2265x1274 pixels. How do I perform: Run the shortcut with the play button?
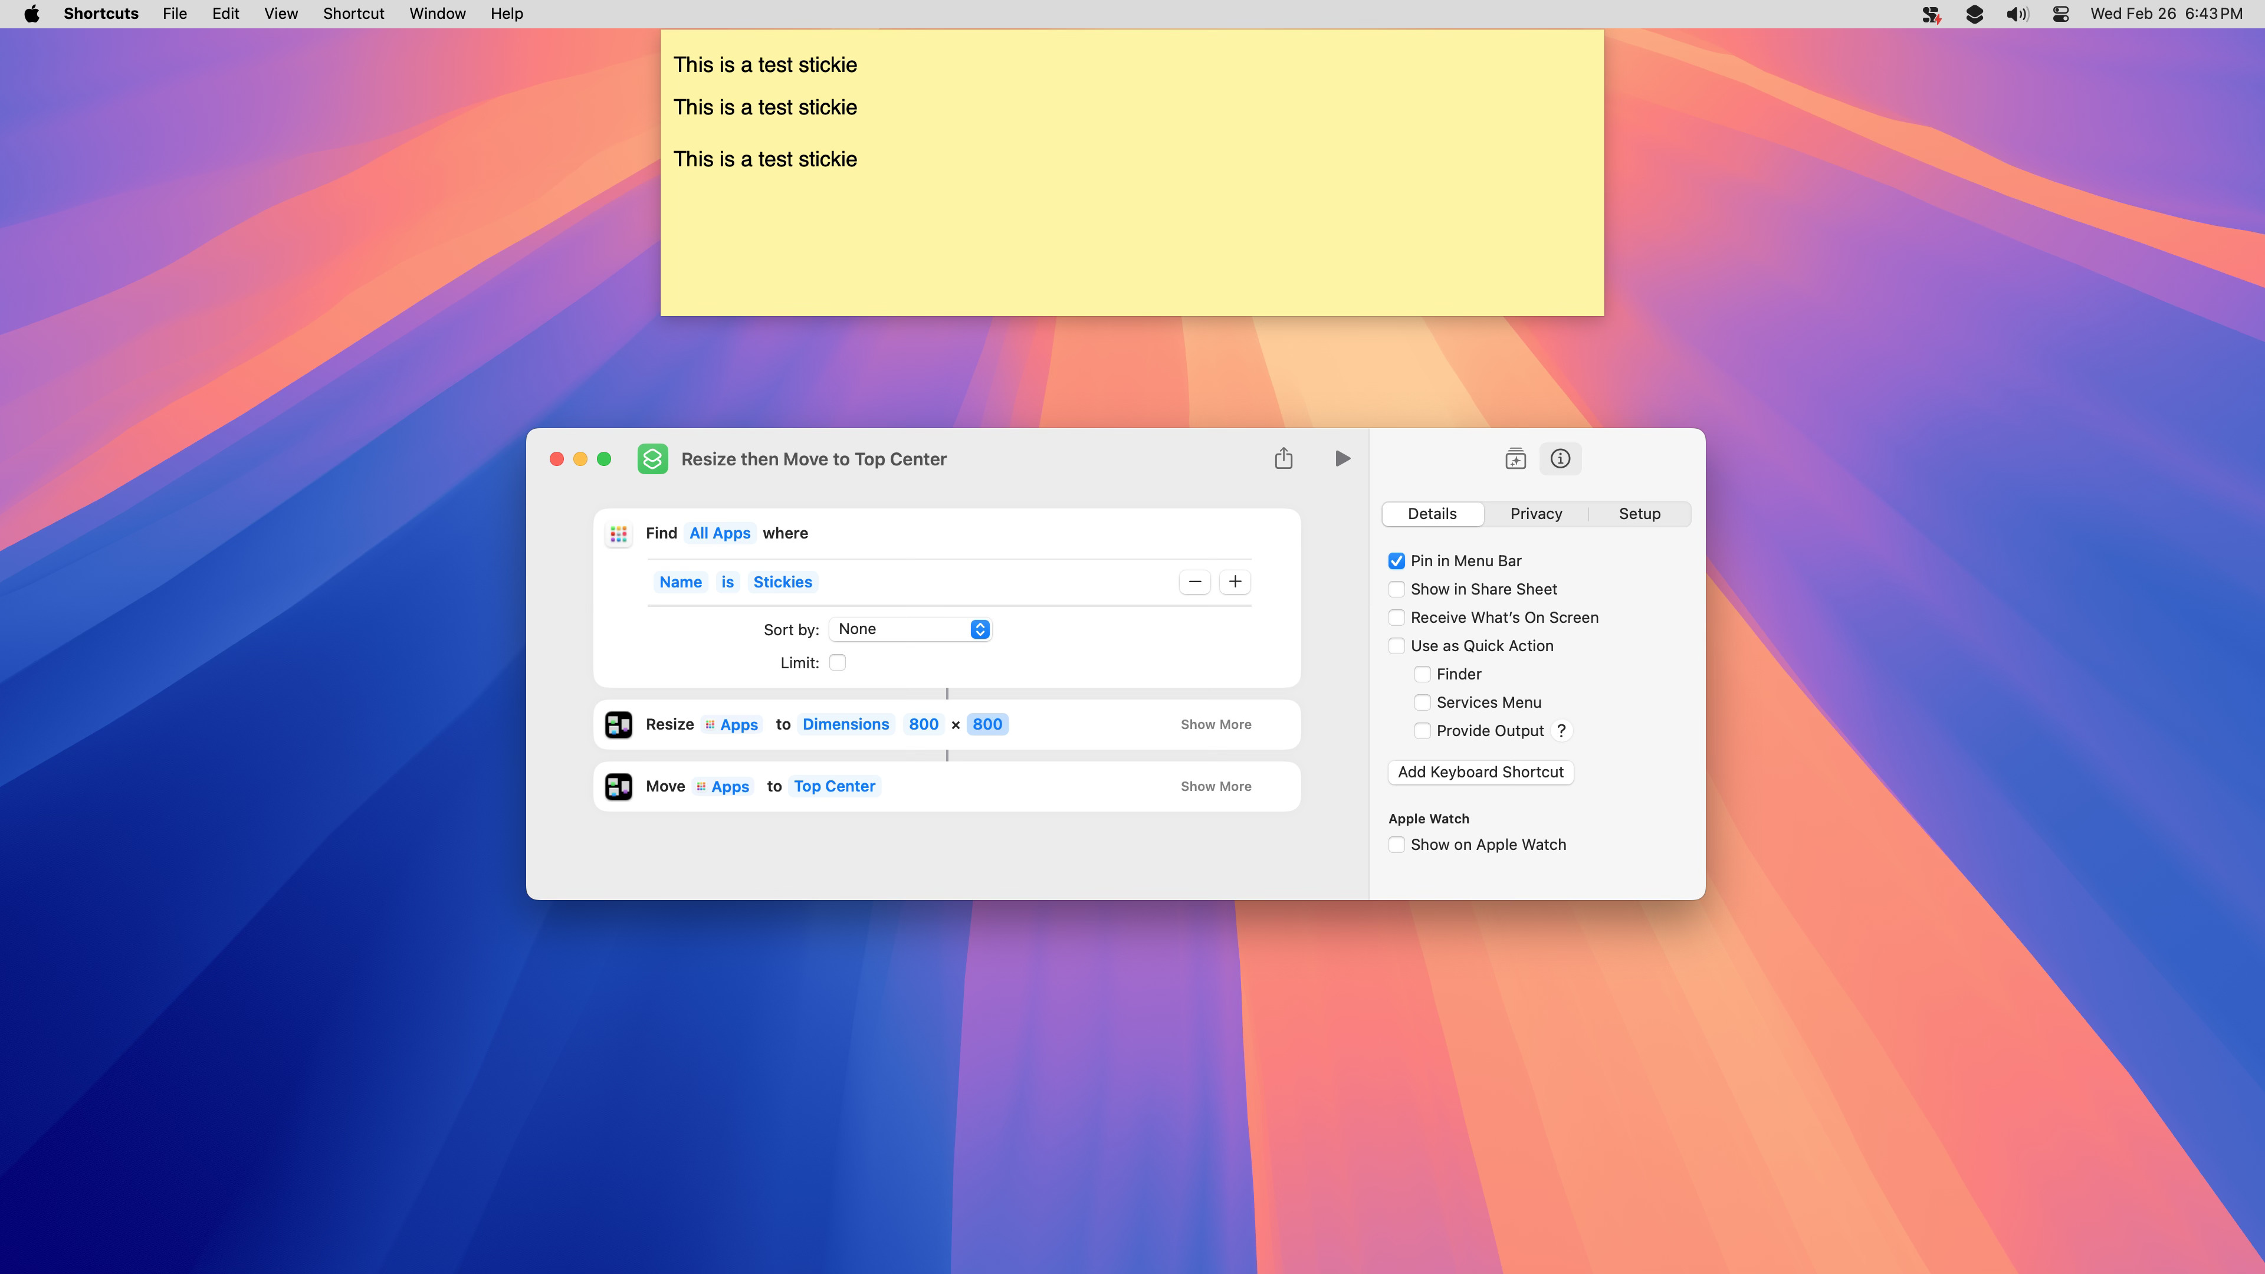click(1342, 458)
